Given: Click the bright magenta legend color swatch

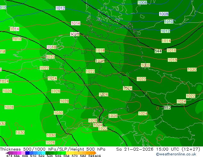Looking at the screenshot, I should tap(19, 153).
